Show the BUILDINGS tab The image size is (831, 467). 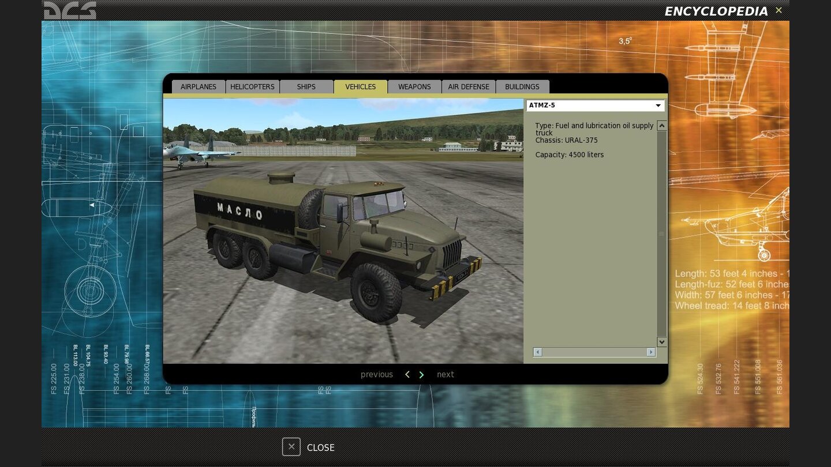522,86
